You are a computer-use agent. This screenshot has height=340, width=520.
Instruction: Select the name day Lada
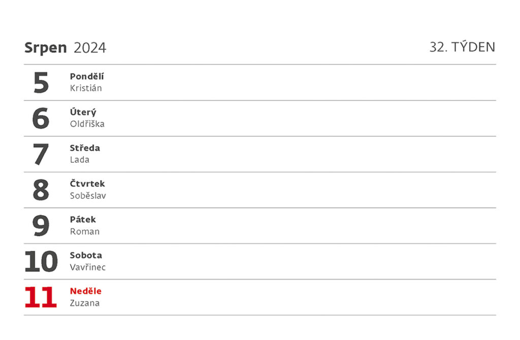pyautogui.click(x=79, y=160)
